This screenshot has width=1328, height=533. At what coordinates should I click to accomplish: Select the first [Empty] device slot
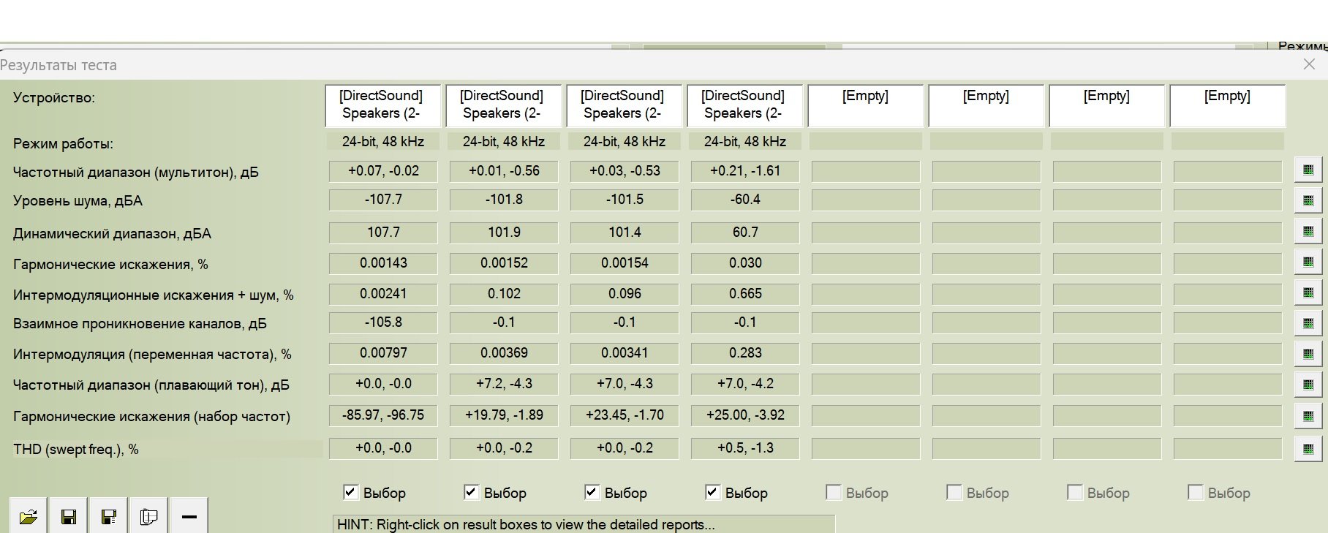pos(865,105)
